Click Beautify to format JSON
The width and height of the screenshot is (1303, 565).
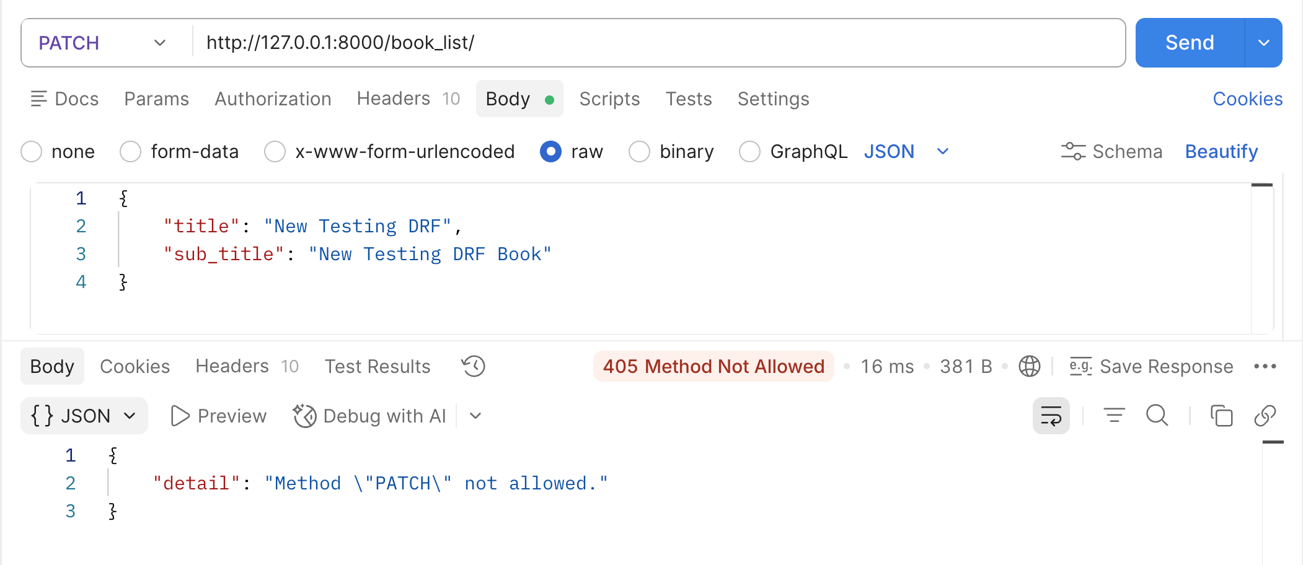point(1221,151)
